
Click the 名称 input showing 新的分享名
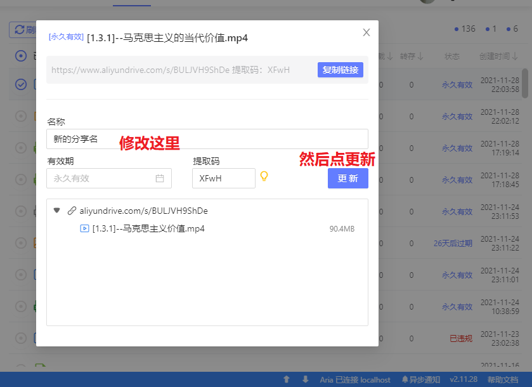click(206, 138)
